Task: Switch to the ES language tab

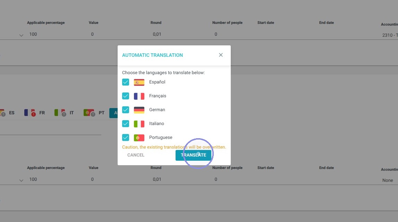Action: point(7,113)
